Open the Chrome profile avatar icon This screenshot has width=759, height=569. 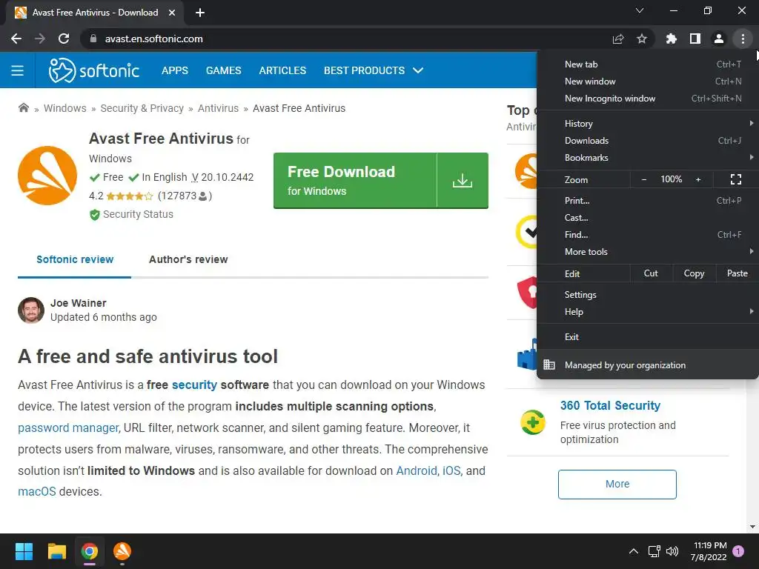(x=719, y=39)
